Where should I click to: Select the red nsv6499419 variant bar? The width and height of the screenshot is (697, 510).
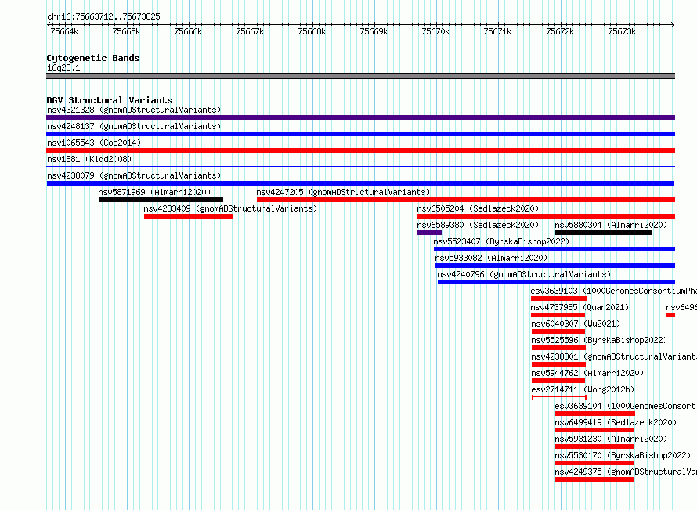pos(594,430)
